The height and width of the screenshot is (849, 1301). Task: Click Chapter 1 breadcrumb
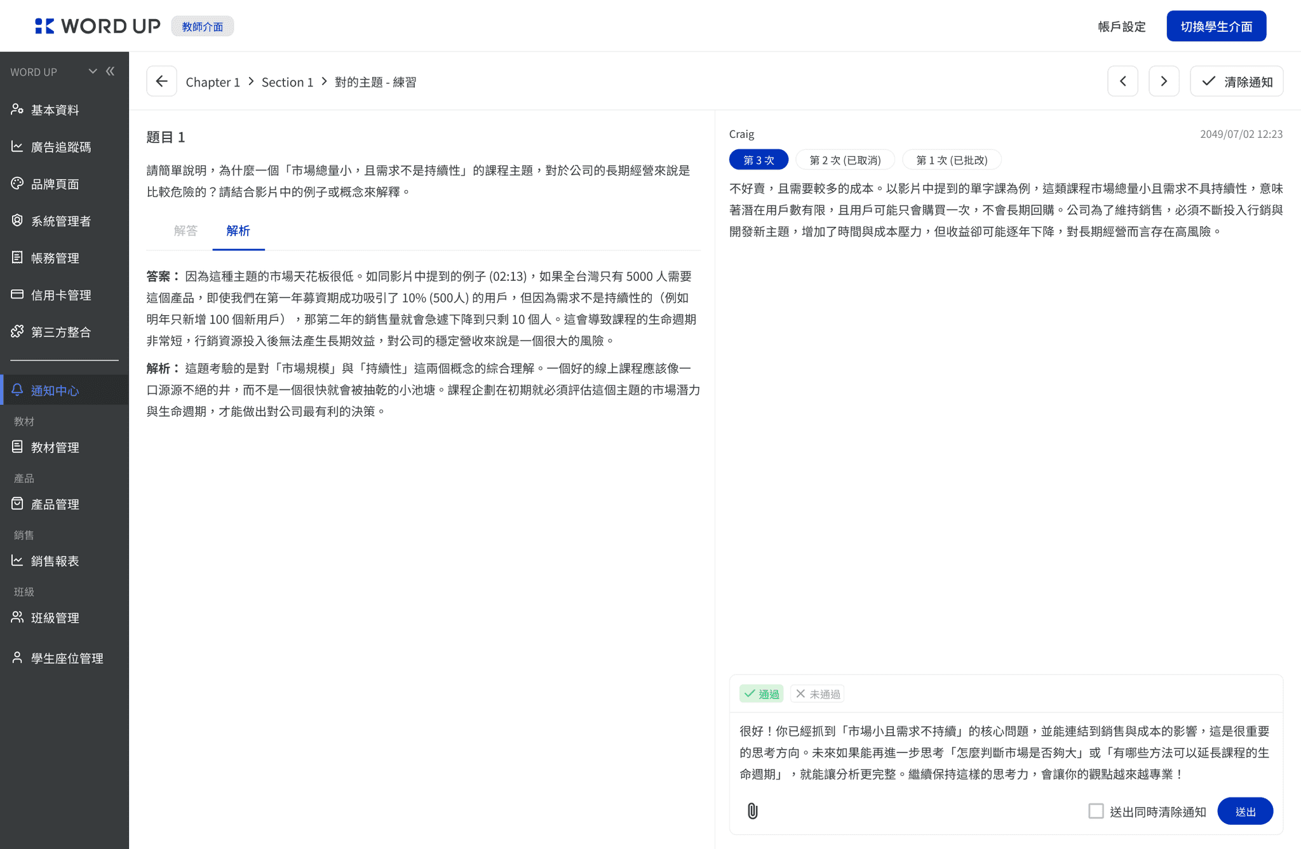point(213,82)
